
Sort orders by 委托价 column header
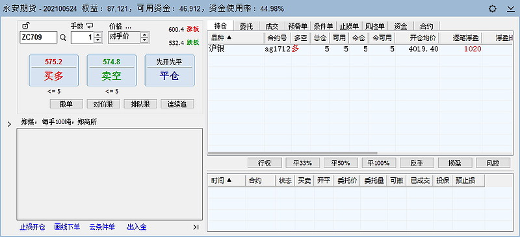pos(347,181)
